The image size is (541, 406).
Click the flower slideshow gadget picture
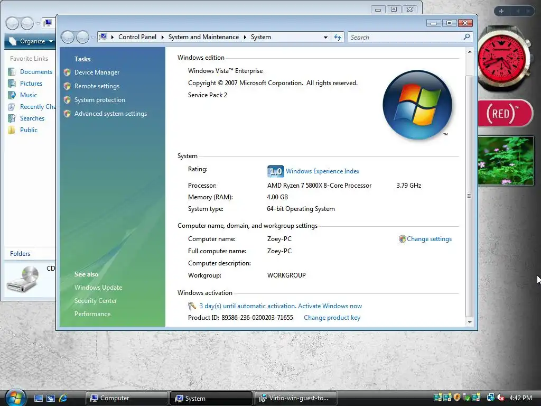pyautogui.click(x=506, y=161)
